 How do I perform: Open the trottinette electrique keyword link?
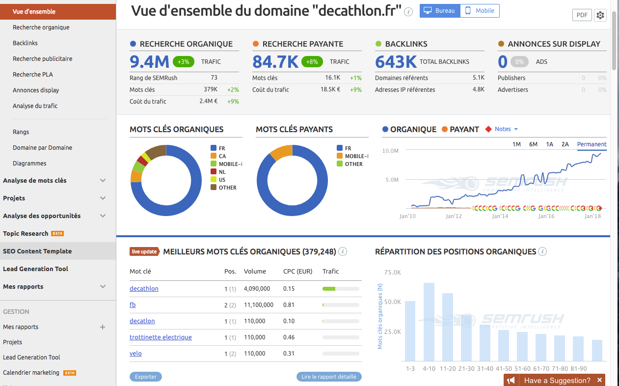pos(161,337)
